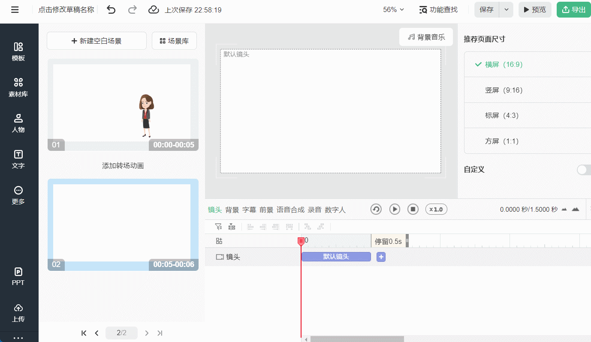Click the 背景音乐 background music button

426,37
